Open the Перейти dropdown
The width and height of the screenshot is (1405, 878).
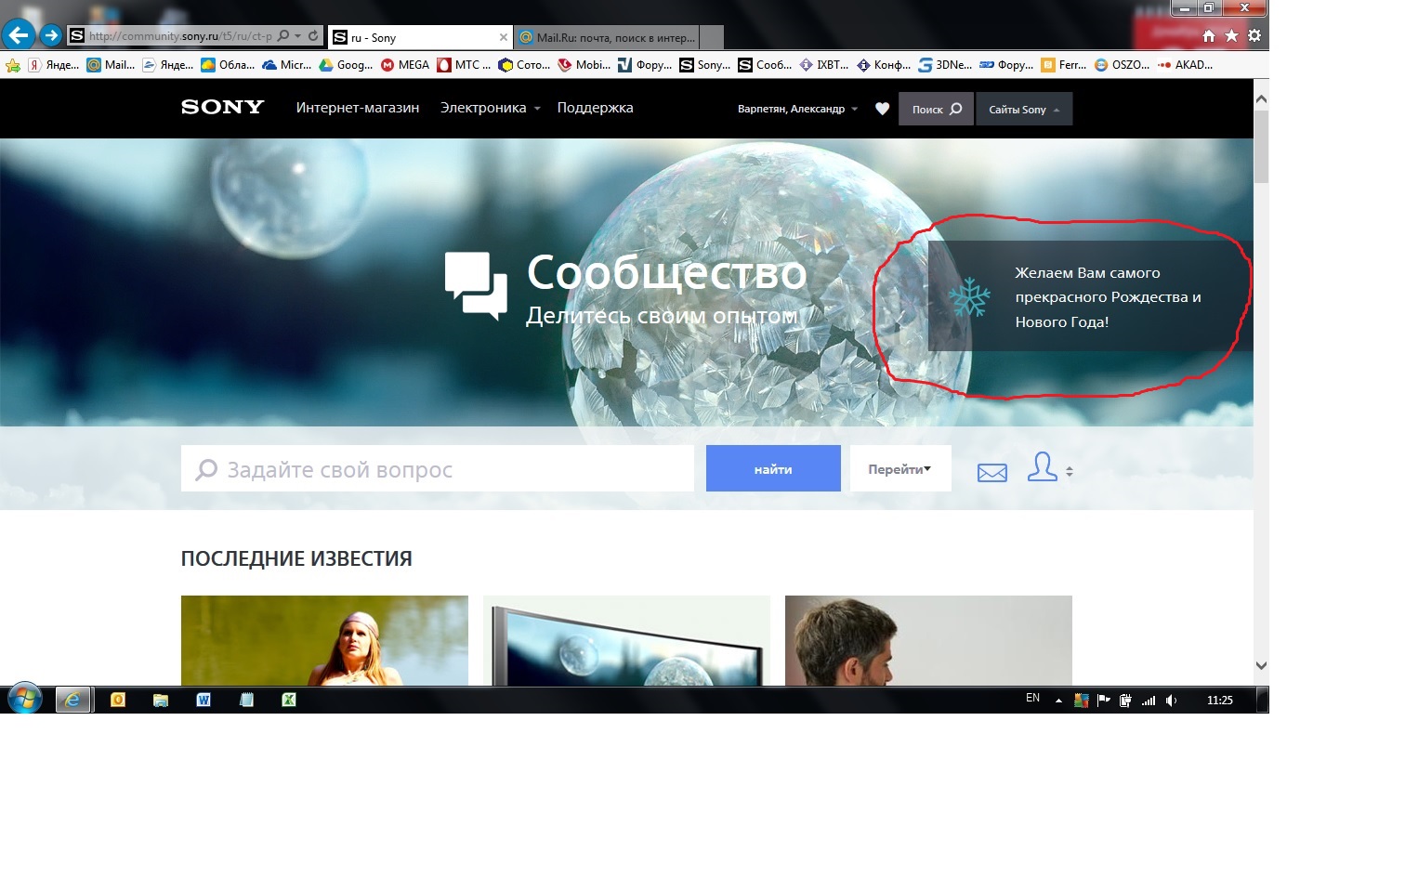coord(899,469)
